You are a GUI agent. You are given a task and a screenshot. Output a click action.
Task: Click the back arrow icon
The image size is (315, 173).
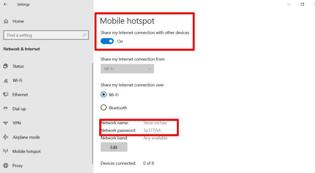(5, 4)
